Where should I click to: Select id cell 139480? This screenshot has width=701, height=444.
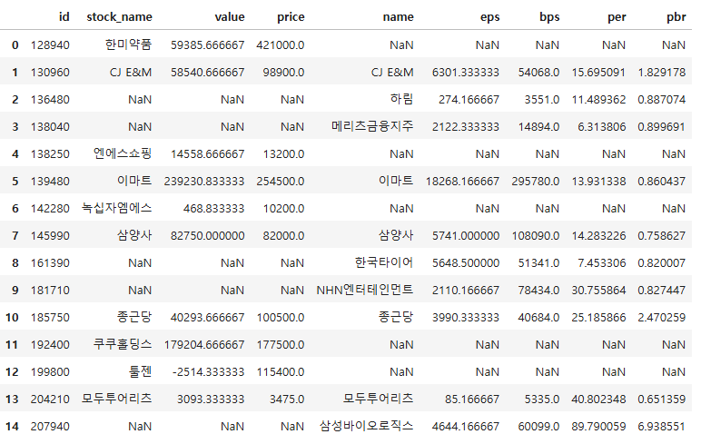50,182
